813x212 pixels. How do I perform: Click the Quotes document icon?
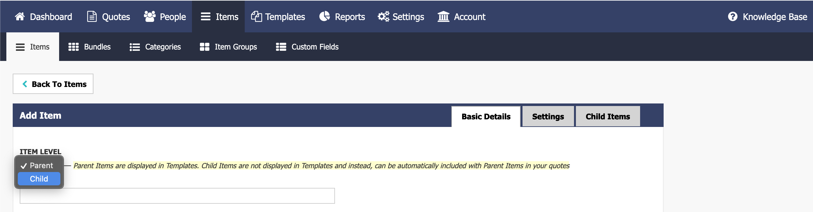point(92,17)
